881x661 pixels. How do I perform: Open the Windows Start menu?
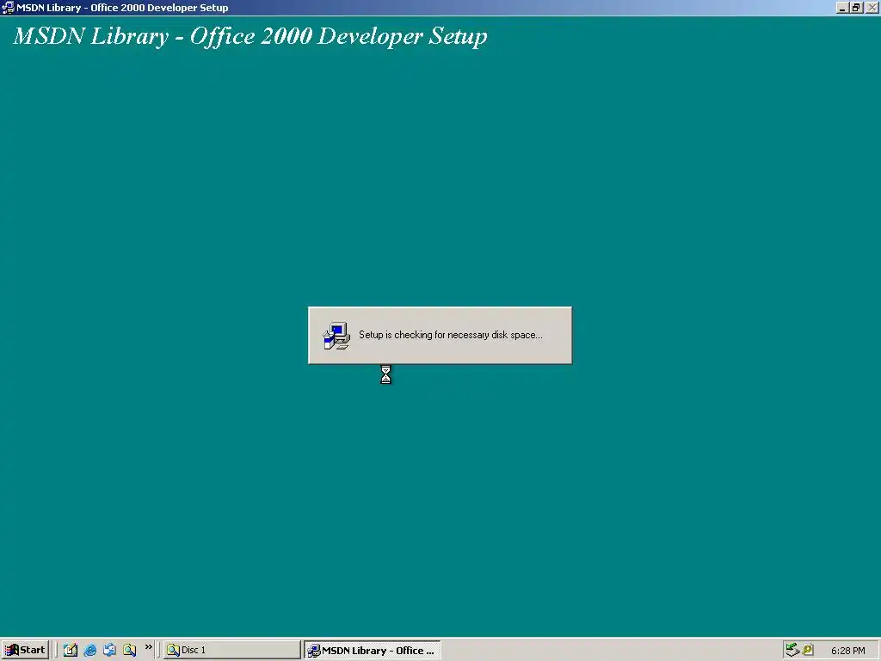point(25,650)
